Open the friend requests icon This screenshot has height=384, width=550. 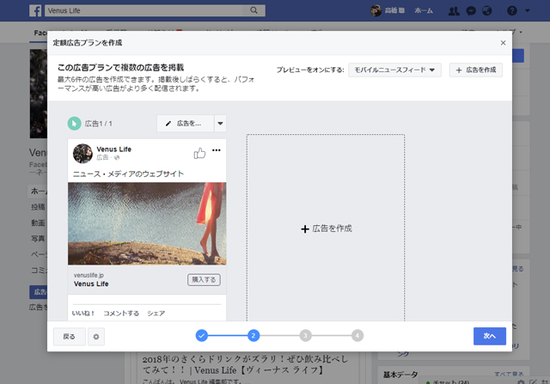[x=454, y=11]
